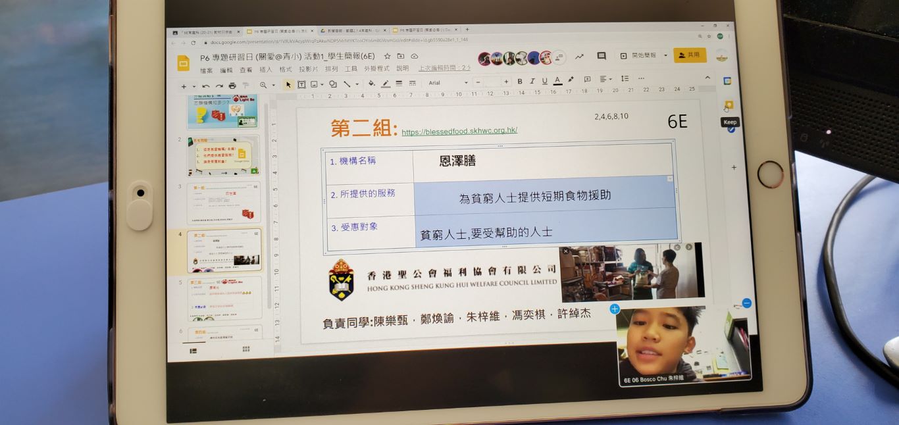Open the 編輯 menu
This screenshot has width=899, height=425.
pos(226,70)
